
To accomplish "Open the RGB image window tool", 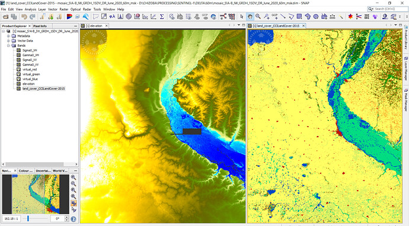I will pyautogui.click(x=69, y=17).
